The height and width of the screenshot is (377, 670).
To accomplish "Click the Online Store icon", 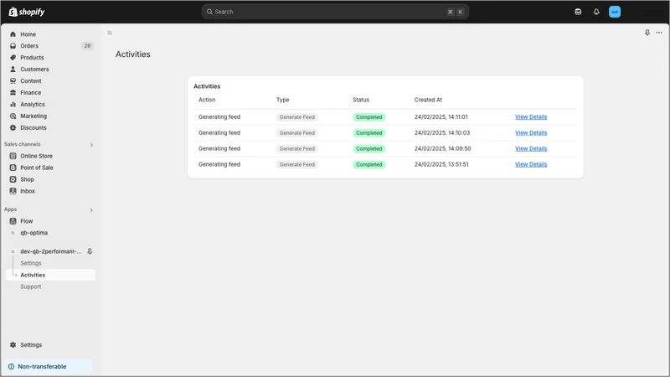I will pos(13,156).
